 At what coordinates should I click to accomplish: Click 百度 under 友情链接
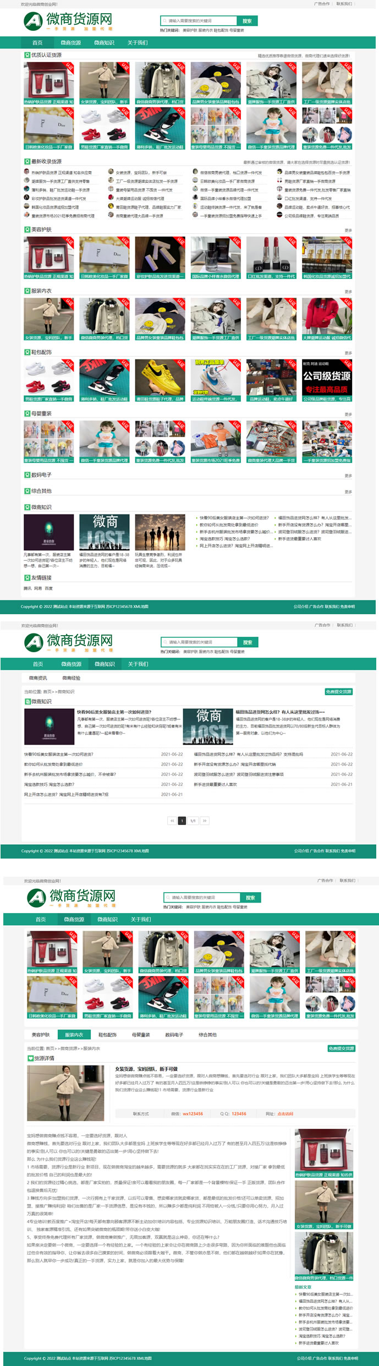[49, 588]
